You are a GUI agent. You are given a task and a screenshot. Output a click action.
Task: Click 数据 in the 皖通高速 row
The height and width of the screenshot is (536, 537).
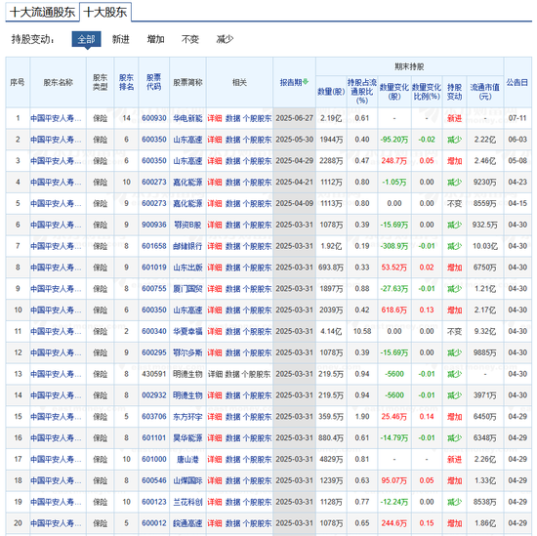click(x=233, y=523)
